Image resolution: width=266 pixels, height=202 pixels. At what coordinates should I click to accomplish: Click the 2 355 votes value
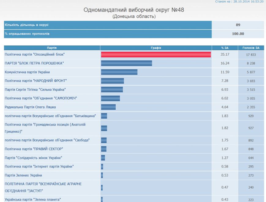coord(251,107)
